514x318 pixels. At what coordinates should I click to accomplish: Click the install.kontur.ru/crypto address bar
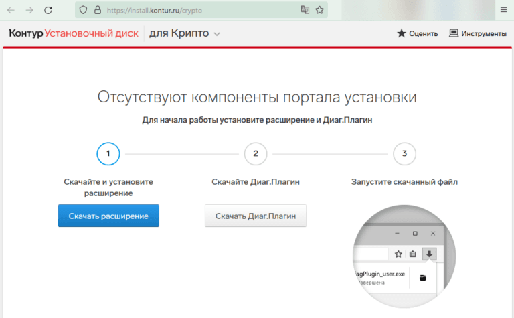pos(201,10)
